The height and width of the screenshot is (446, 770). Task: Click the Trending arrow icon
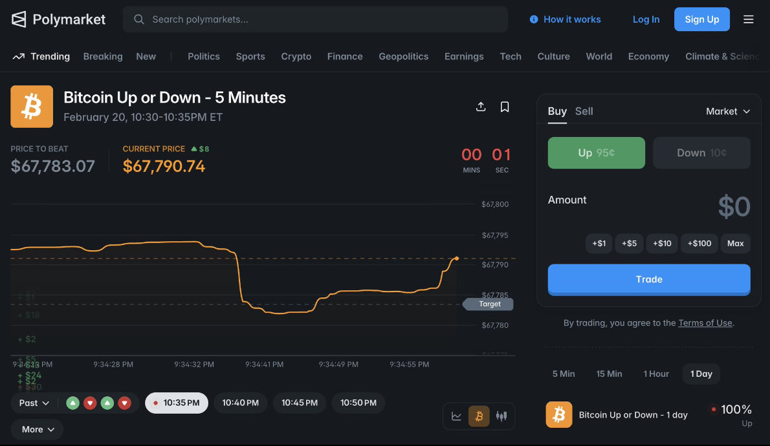pyautogui.click(x=19, y=56)
